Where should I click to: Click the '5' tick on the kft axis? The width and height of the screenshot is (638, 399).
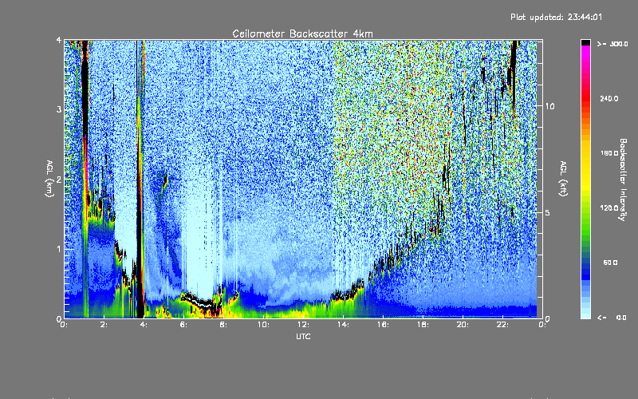point(548,213)
